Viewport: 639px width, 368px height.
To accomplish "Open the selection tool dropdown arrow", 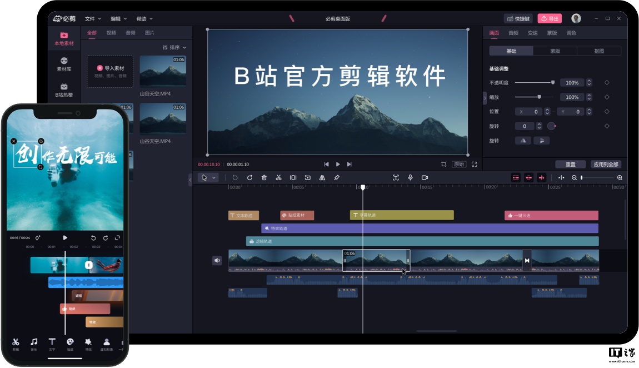I will tap(215, 177).
